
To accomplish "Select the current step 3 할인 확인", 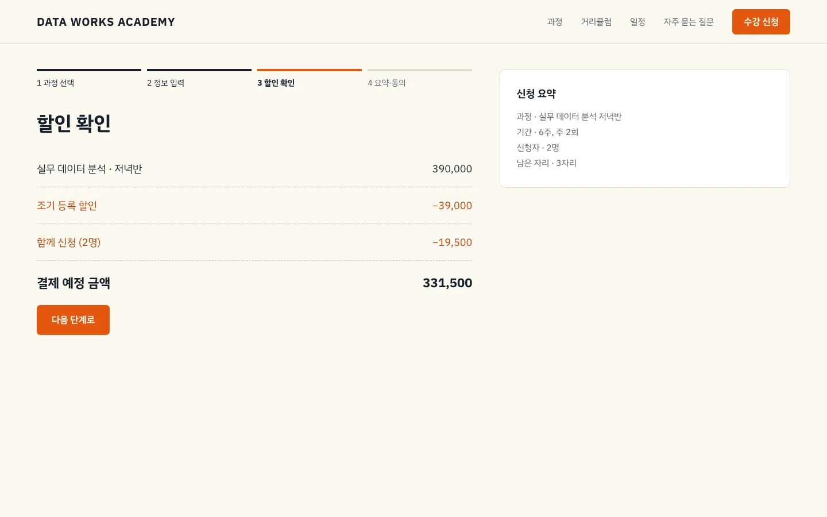I will (310, 79).
